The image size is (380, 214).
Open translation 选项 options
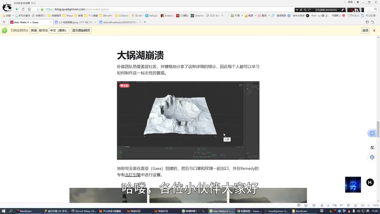tap(365, 30)
